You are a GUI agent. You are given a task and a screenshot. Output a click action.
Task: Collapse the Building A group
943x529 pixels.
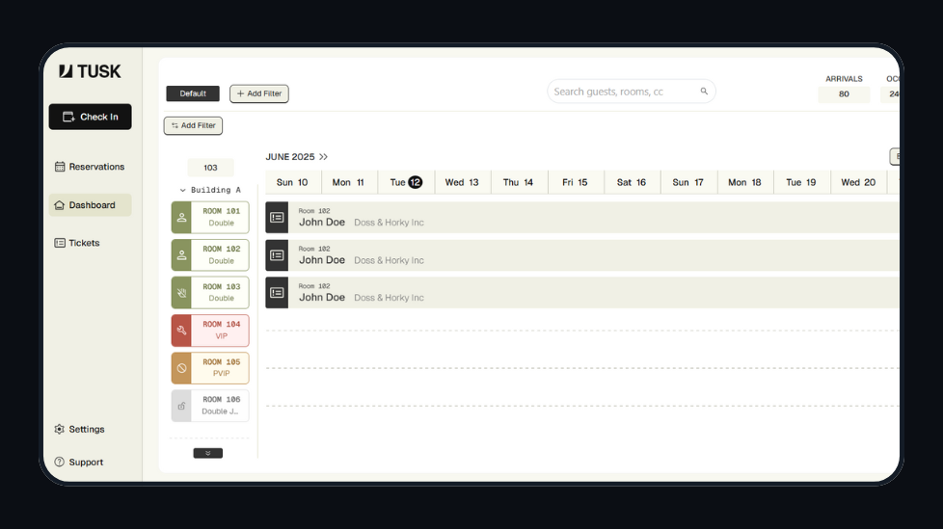pyautogui.click(x=183, y=191)
